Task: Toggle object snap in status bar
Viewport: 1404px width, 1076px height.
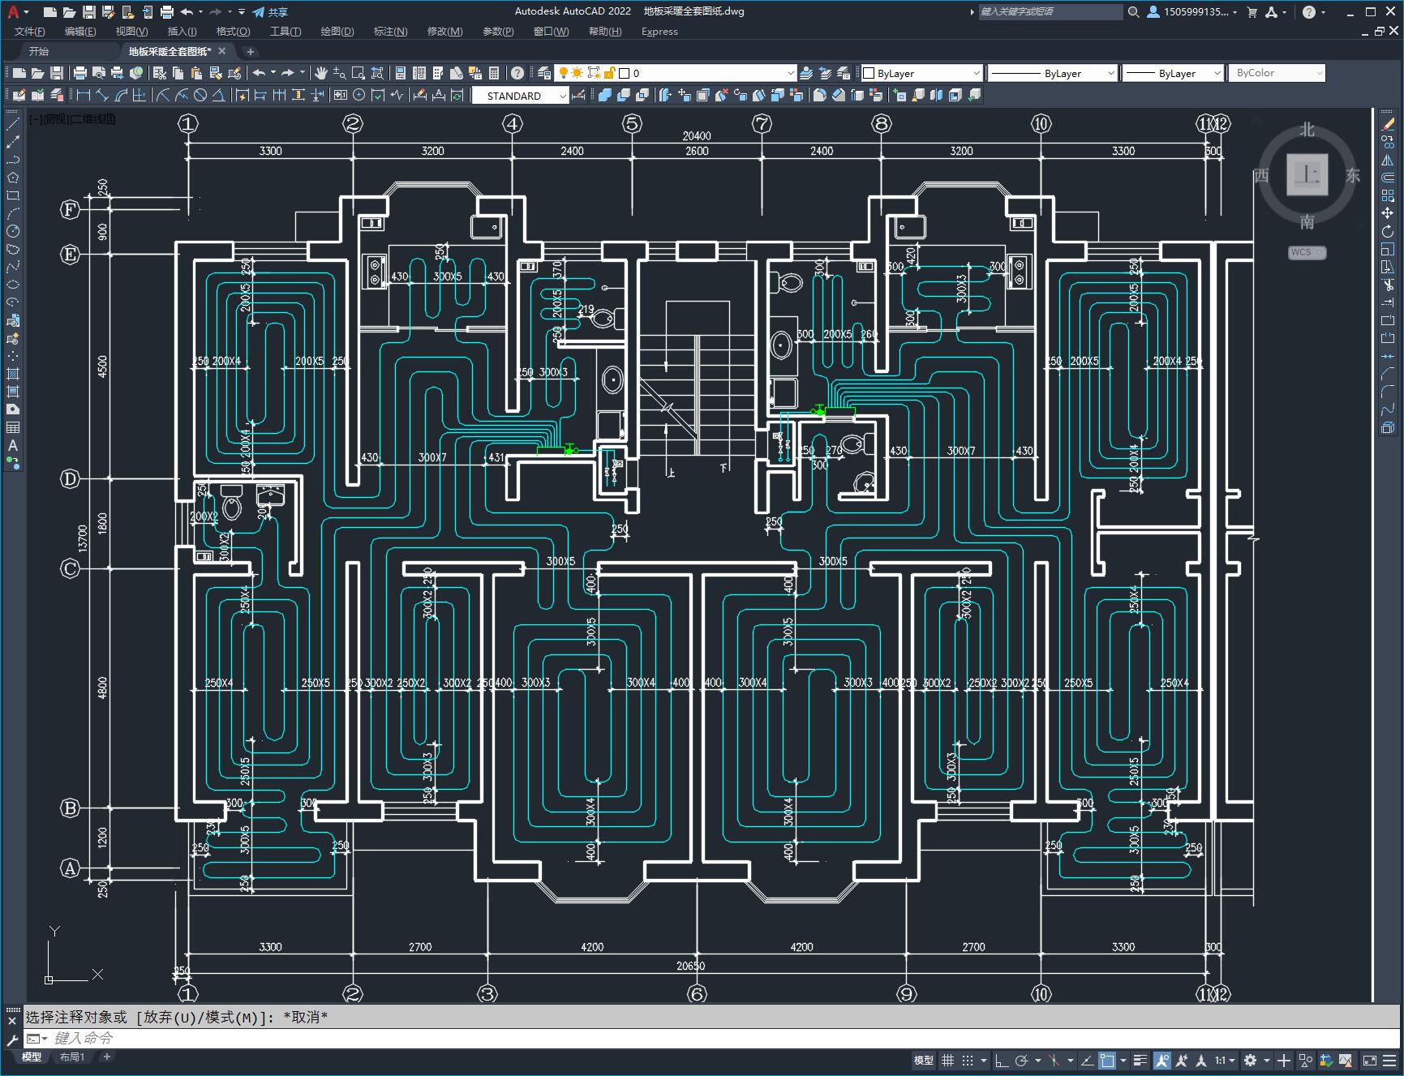Action: [1107, 1061]
